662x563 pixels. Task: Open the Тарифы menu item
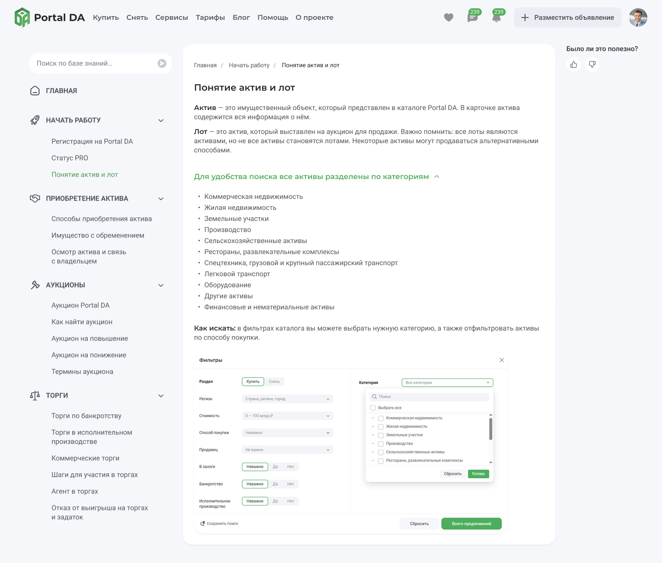pos(210,17)
